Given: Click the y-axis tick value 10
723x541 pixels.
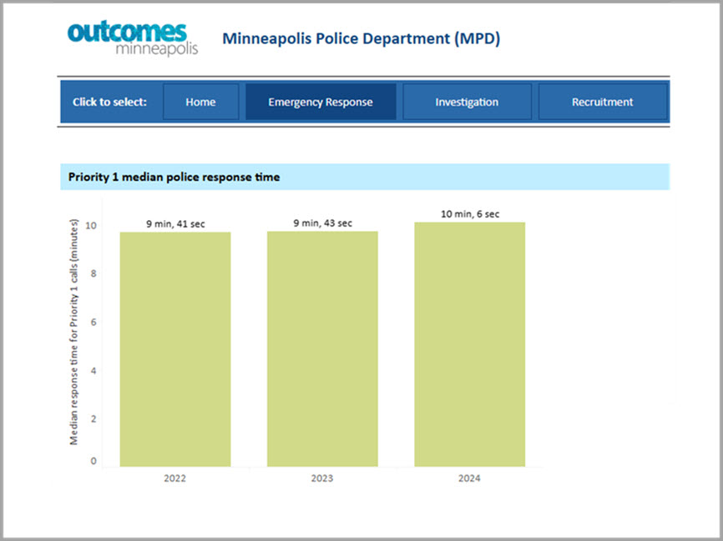Looking at the screenshot, I should pos(91,226).
